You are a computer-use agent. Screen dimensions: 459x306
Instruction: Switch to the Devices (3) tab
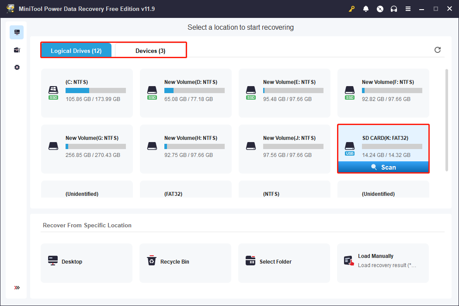pos(150,51)
